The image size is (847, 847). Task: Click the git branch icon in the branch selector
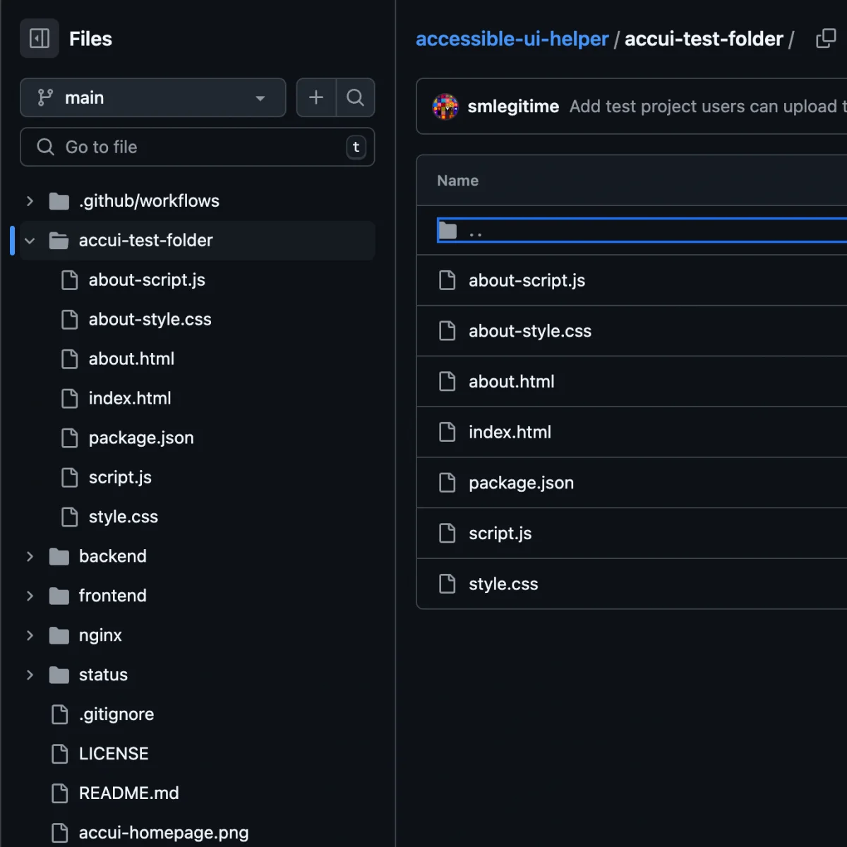(45, 97)
